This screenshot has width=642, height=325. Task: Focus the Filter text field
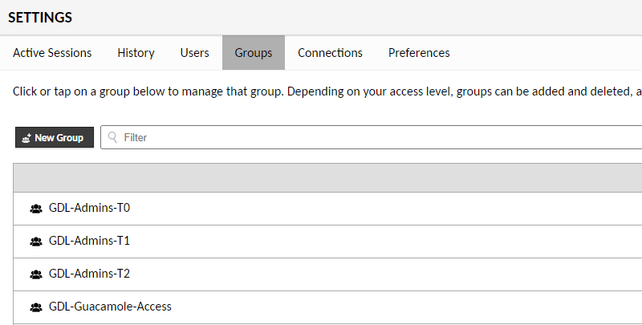click(x=377, y=137)
